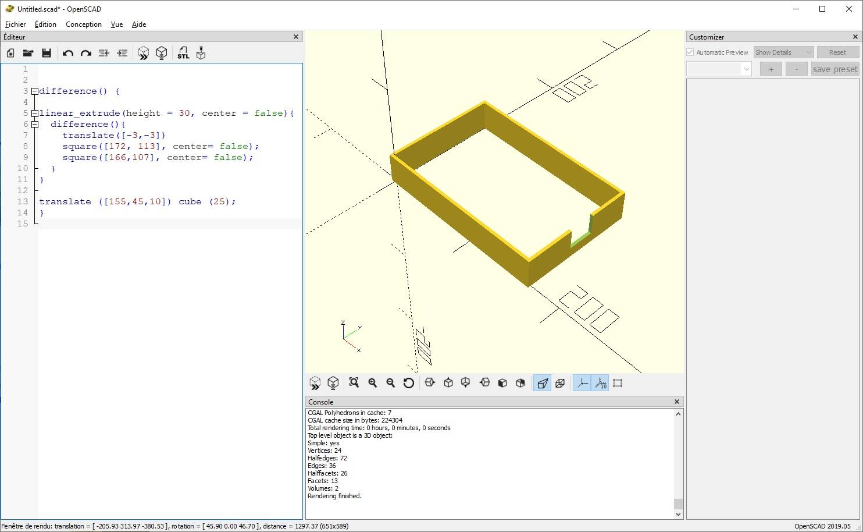Click the Console scrollbar down arrow

[678, 514]
